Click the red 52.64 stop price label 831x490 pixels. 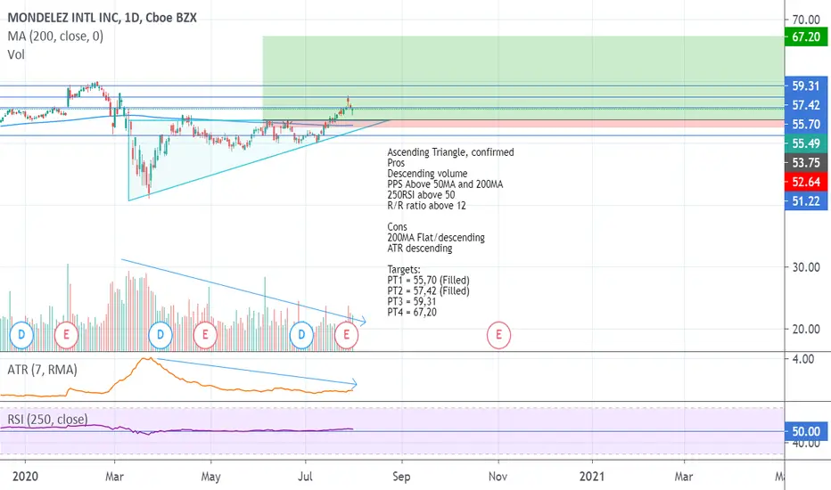805,182
